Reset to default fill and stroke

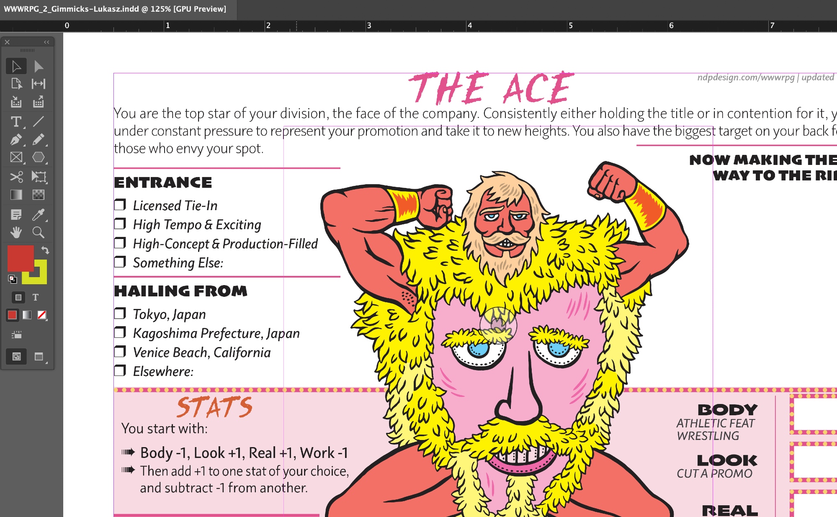pos(13,279)
